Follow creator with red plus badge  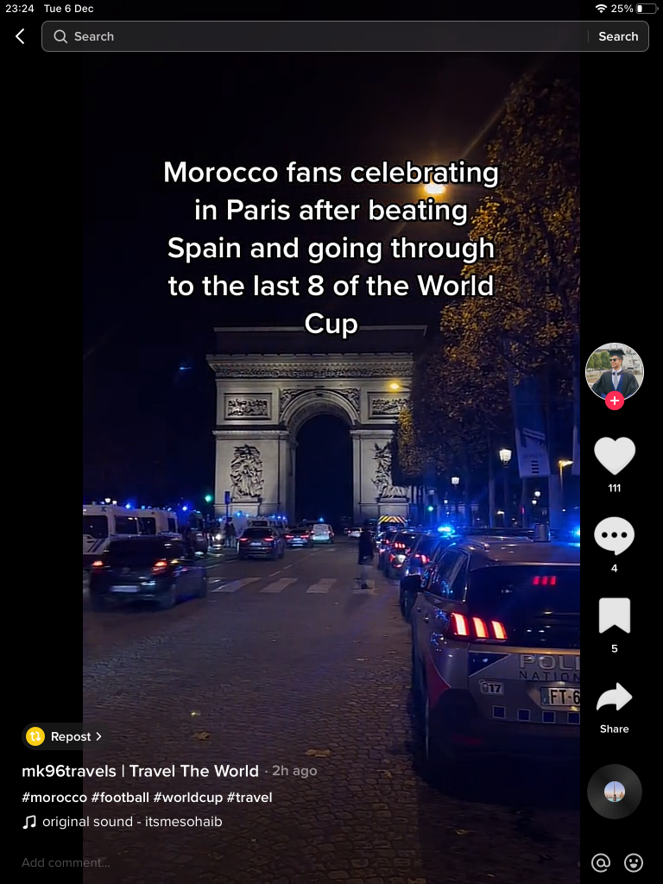(614, 401)
